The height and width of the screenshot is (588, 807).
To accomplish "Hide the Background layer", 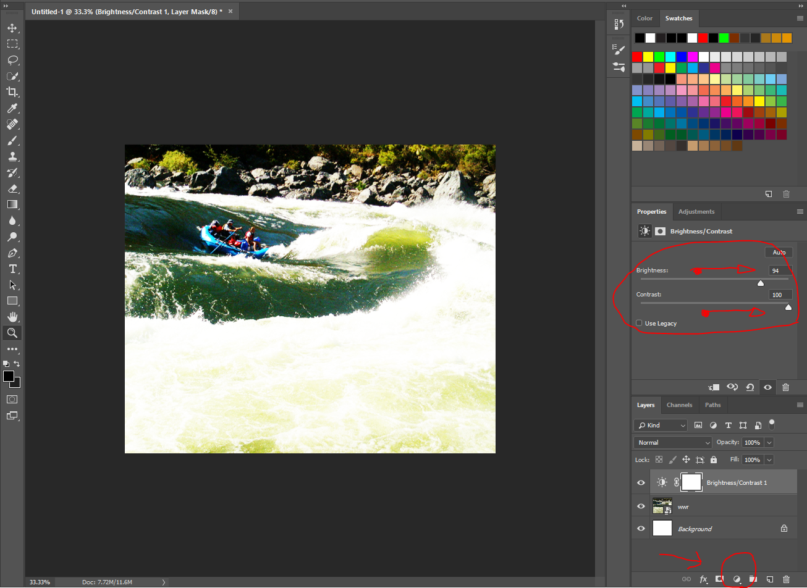I will tap(641, 529).
